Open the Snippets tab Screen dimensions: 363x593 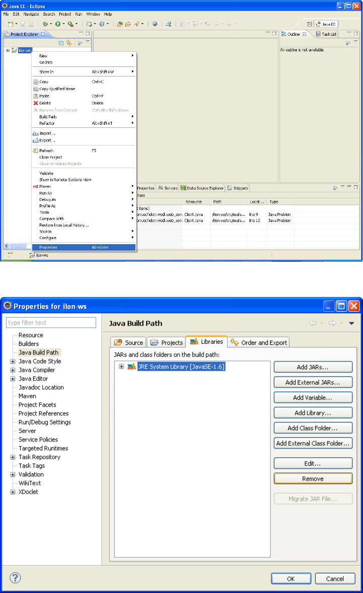pyautogui.click(x=238, y=188)
